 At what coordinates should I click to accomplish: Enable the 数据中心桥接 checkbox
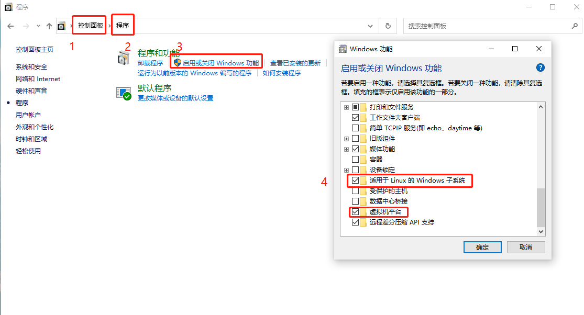(355, 201)
